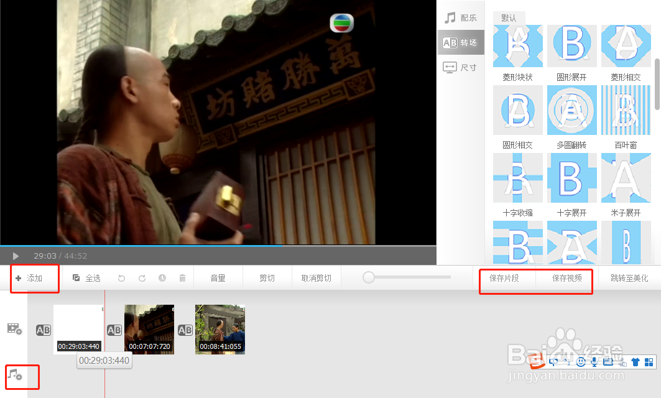The width and height of the screenshot is (661, 398).
Task: Undo the last edit
Action: pos(121,278)
